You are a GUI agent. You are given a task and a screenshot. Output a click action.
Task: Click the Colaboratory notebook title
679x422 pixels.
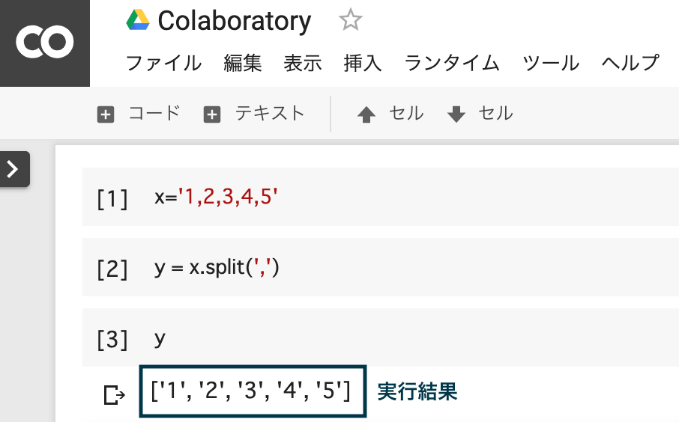pos(234,21)
